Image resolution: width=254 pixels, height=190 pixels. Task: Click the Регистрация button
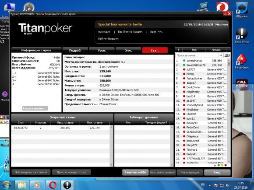click(190, 173)
